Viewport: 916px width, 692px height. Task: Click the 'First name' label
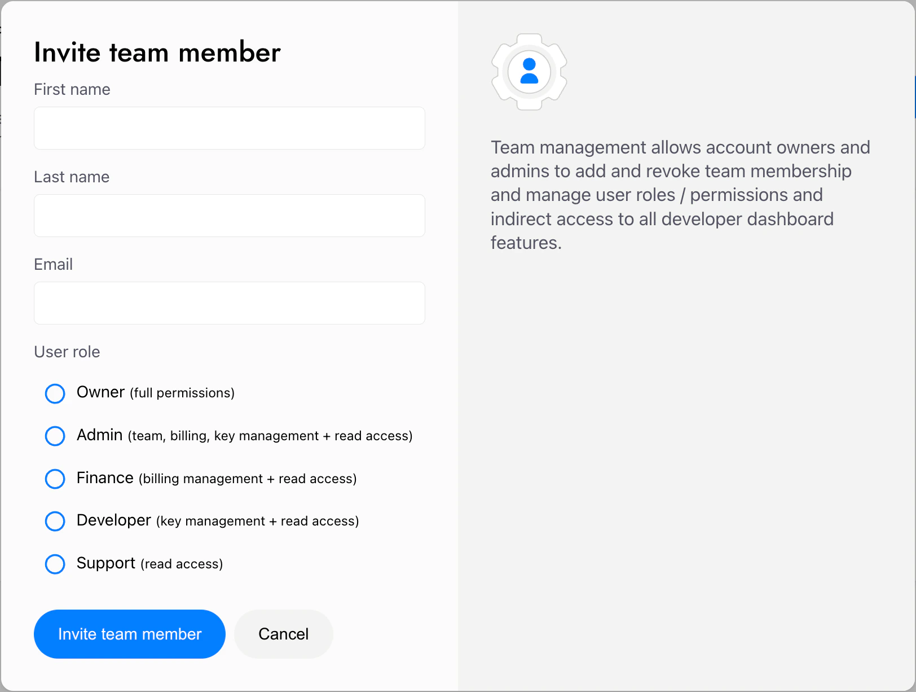pyautogui.click(x=72, y=89)
